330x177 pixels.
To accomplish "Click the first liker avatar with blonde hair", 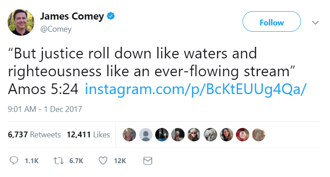I will [129, 135].
